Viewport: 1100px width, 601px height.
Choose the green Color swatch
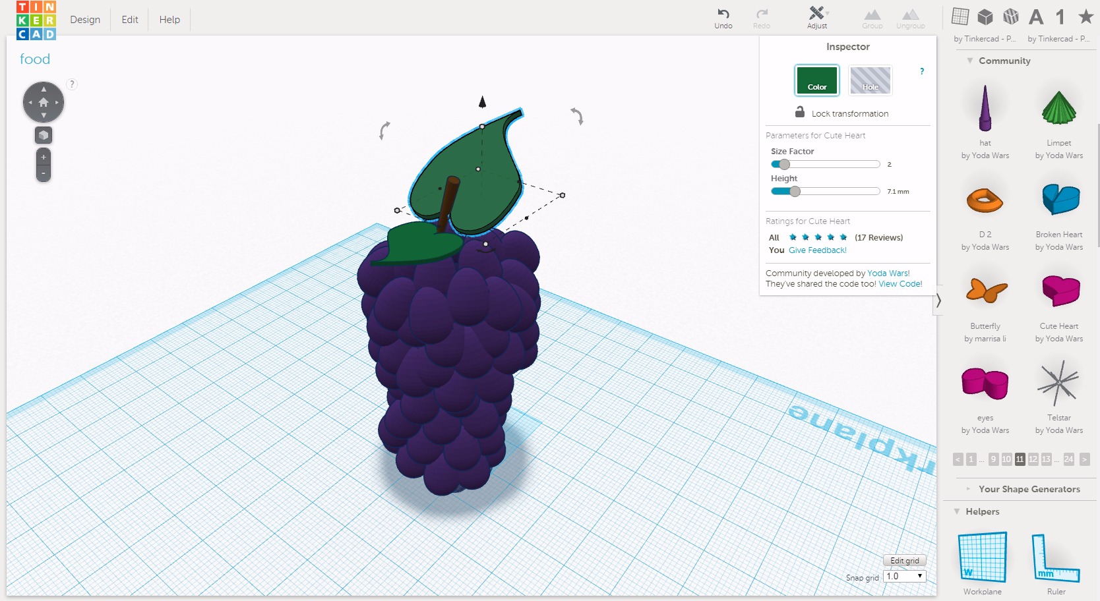(817, 80)
